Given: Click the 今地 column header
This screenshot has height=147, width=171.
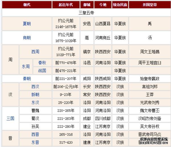Looking at the screenshot, I should [103, 5].
